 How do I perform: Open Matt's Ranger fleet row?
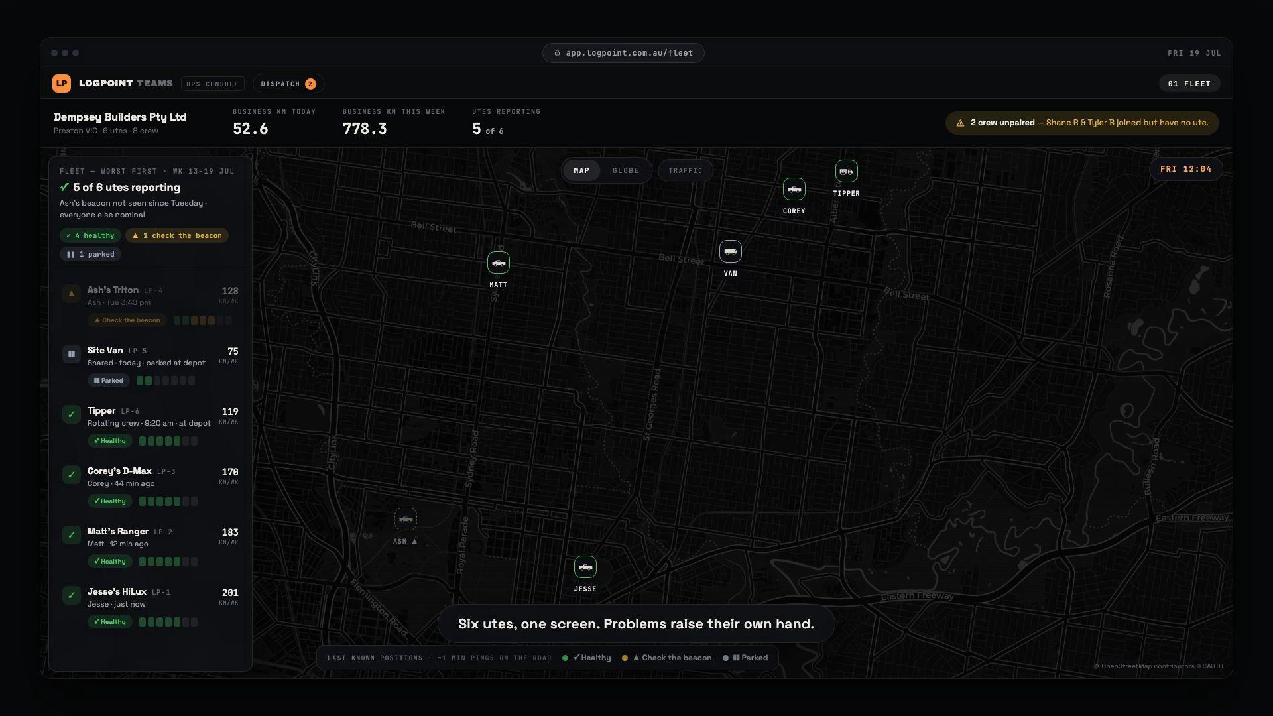(x=151, y=546)
